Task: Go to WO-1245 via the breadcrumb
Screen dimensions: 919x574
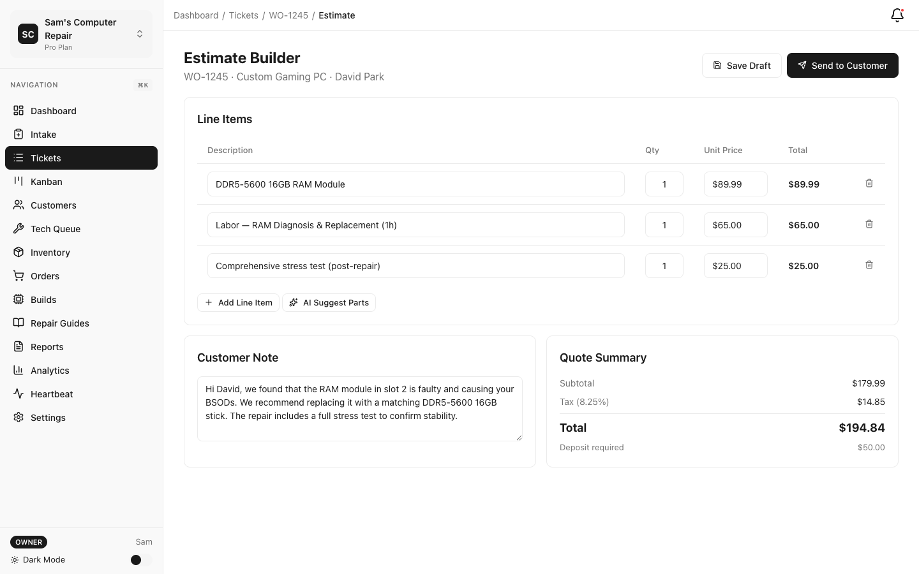Action: (x=288, y=15)
